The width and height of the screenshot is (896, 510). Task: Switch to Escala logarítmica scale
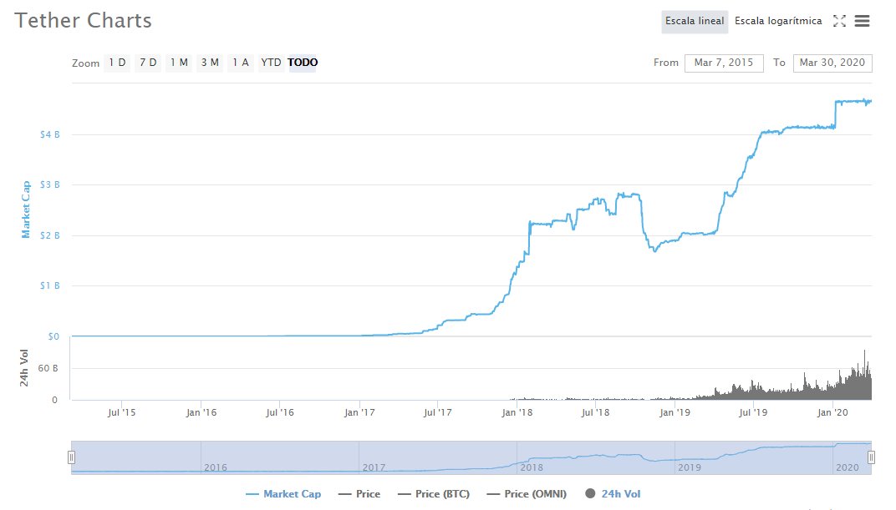tap(778, 22)
